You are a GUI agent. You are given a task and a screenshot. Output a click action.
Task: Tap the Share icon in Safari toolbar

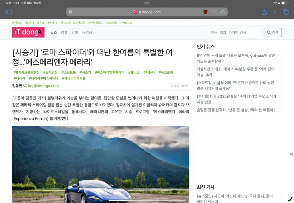(264, 12)
